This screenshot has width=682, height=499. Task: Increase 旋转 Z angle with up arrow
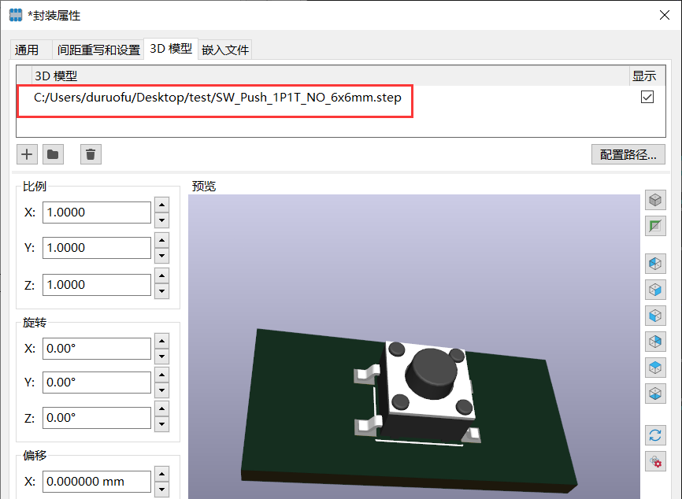click(161, 411)
